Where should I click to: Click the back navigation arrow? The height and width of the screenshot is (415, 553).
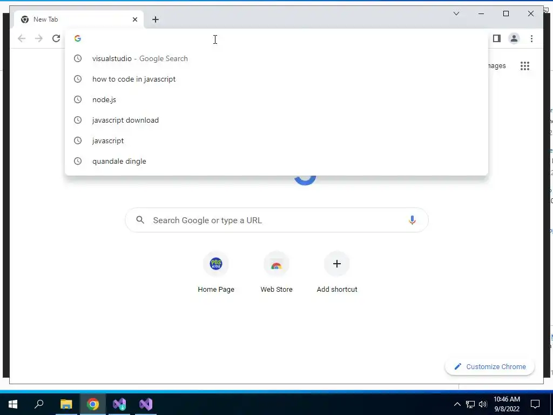pyautogui.click(x=22, y=38)
